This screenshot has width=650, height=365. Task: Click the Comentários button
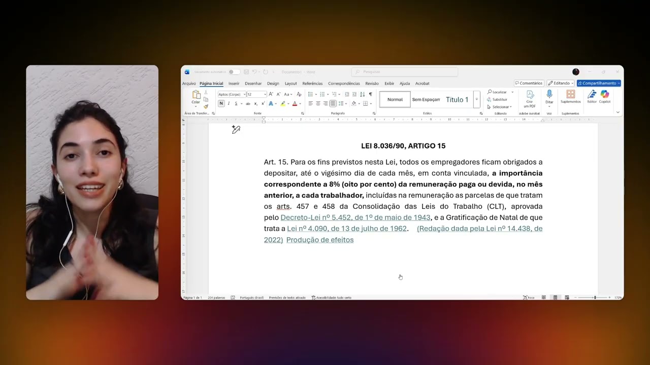coord(529,83)
